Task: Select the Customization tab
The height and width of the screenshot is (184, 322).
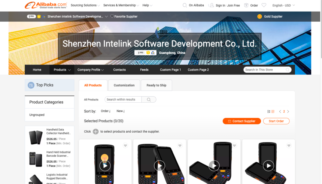Action: (124, 85)
